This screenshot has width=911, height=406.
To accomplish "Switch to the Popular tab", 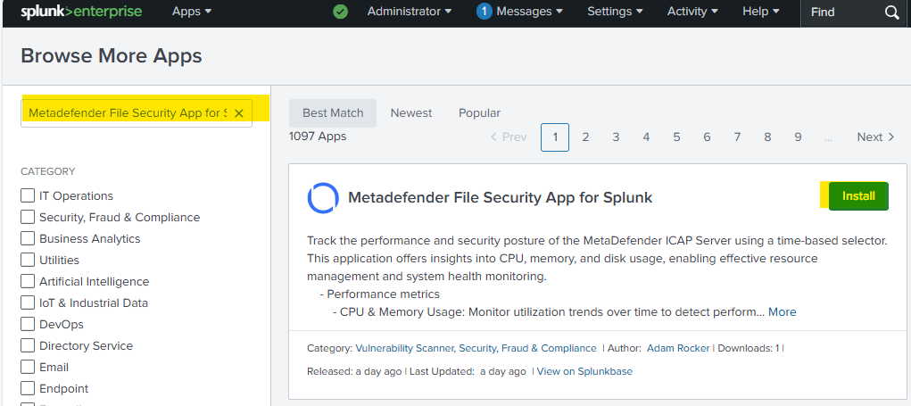I will point(479,113).
